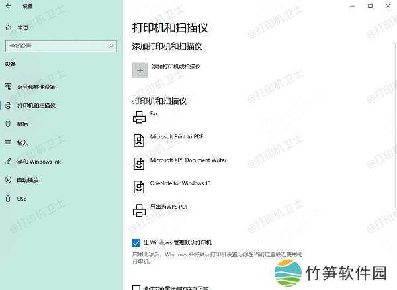Select the Microsoft Print to PDF printer

click(176, 136)
